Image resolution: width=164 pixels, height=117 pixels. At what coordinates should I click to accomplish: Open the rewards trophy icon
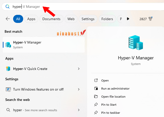150,19
